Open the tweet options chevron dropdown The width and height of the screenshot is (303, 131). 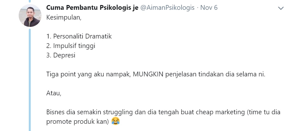pos(281,8)
